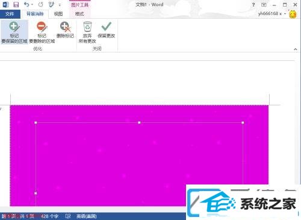Expand the Undo history dropdown arrow

point(32,5)
